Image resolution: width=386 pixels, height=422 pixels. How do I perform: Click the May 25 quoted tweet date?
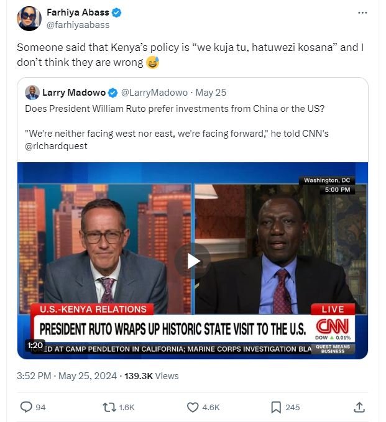click(x=211, y=93)
